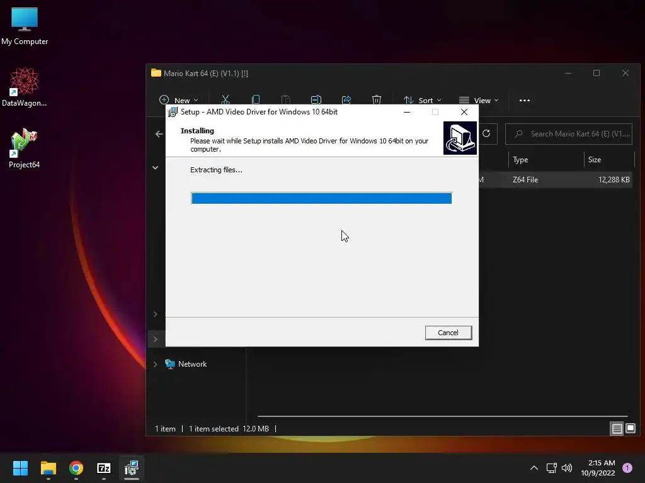The width and height of the screenshot is (645, 483).
Task: Cancel the AMD driver installation
Action: pyautogui.click(x=448, y=333)
